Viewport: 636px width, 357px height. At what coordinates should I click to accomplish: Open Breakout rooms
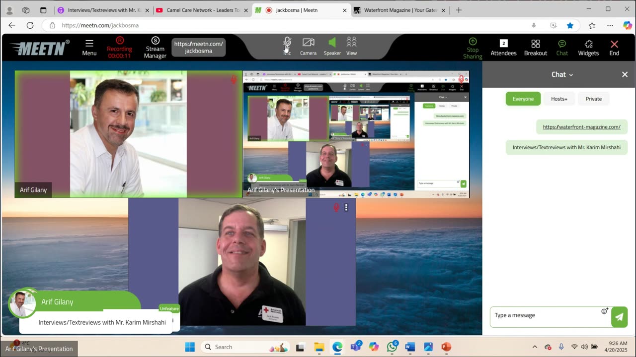click(x=535, y=48)
